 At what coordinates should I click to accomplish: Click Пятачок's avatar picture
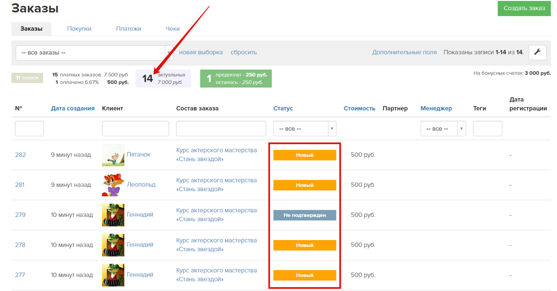coord(113,155)
